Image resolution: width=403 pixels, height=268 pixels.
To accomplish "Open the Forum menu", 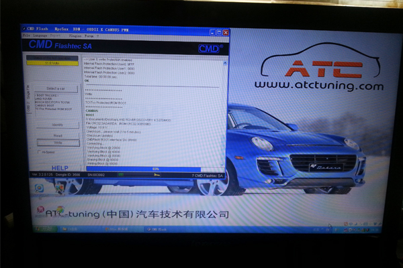I will click(89, 36).
